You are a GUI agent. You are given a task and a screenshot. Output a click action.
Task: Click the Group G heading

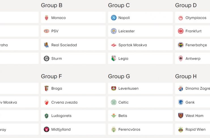click(x=119, y=76)
